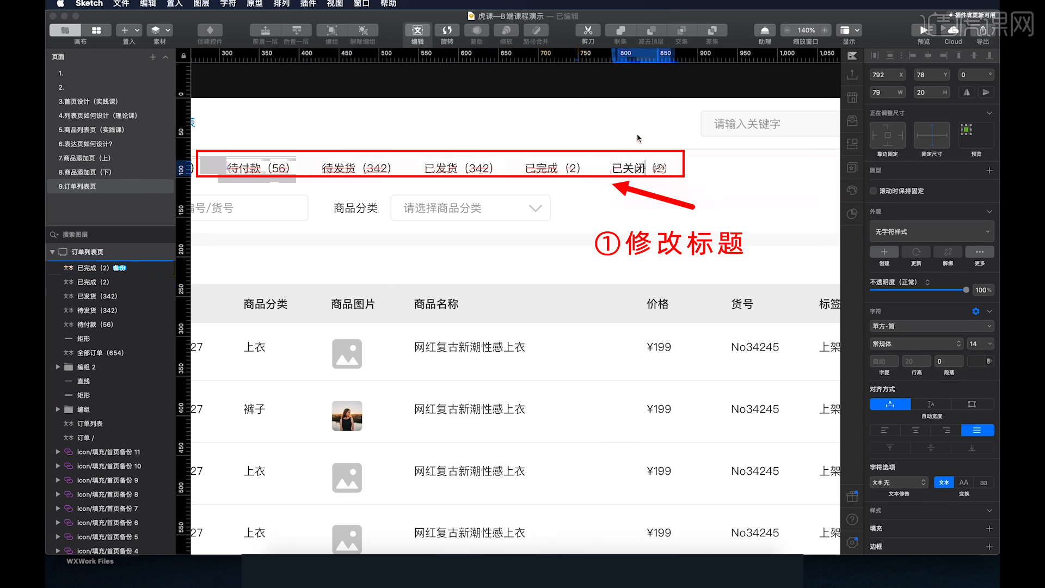Toggle 靠边固定 pin to edge control

pos(888,135)
